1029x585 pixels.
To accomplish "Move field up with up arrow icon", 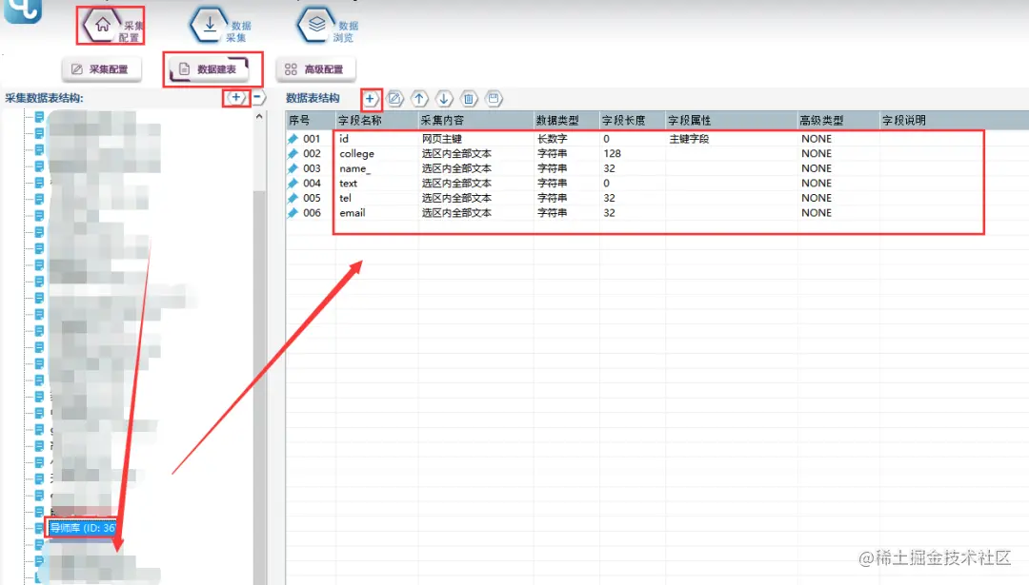I will point(419,99).
